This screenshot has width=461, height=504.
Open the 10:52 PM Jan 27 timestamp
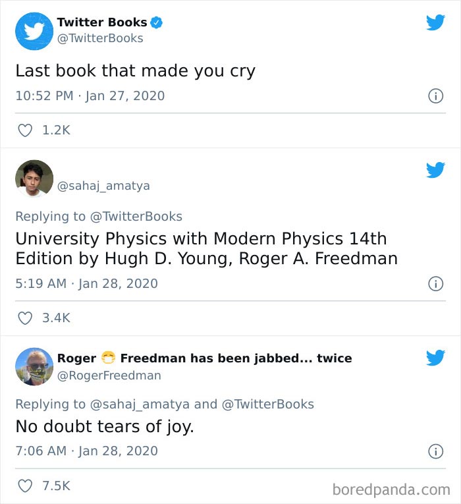90,96
